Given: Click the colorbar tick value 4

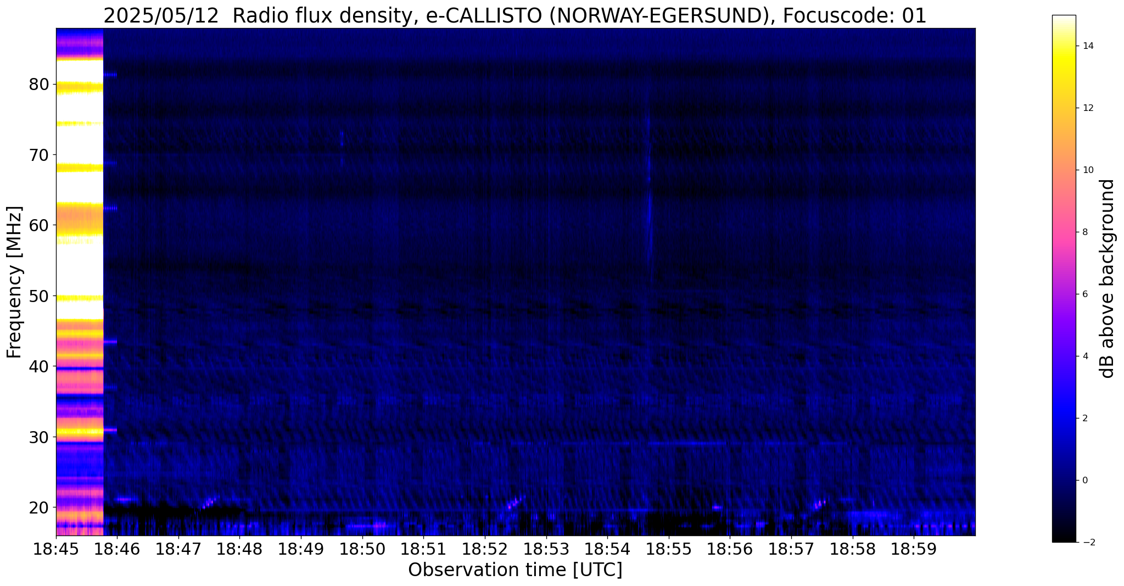Looking at the screenshot, I should (1085, 356).
